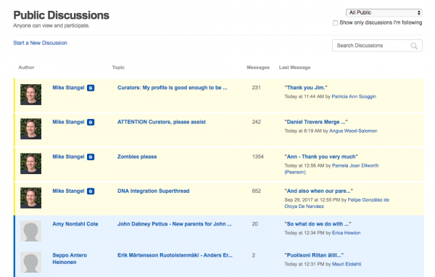The image size is (435, 277).
Task: Open DNA Integration Superthread topic
Action: coord(154,191)
